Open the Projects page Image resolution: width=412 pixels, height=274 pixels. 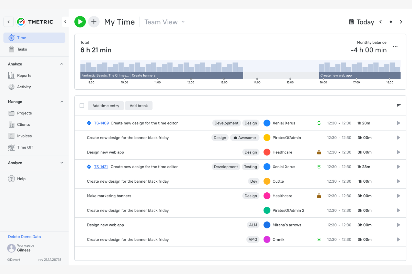(24, 113)
